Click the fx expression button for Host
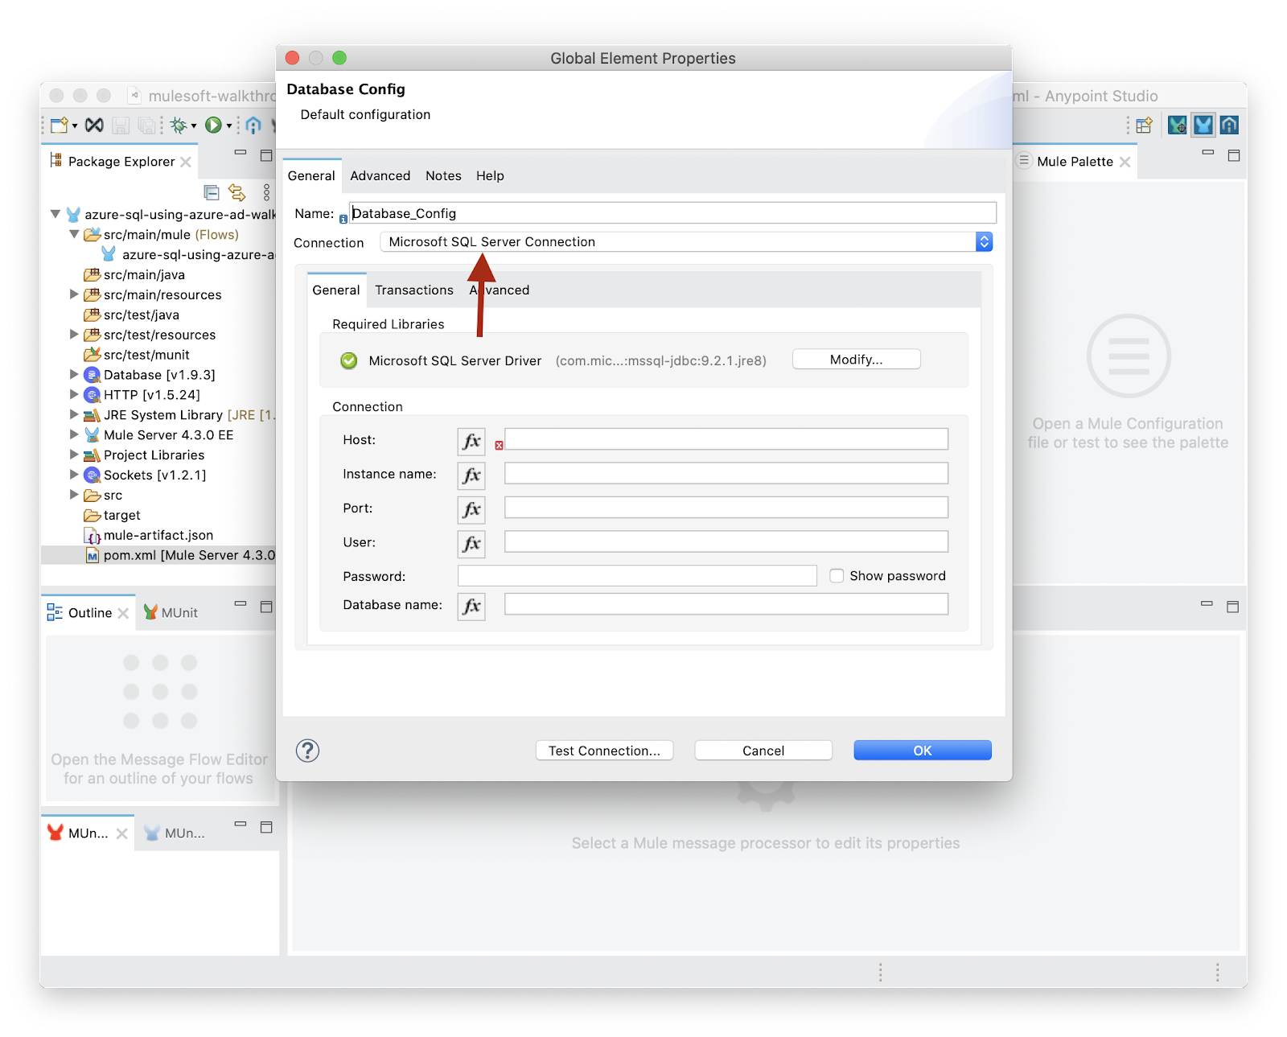This screenshot has height=1037, width=1287. pyautogui.click(x=471, y=441)
